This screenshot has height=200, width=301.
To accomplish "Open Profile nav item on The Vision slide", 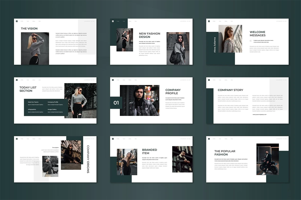I will [x=22, y=21].
